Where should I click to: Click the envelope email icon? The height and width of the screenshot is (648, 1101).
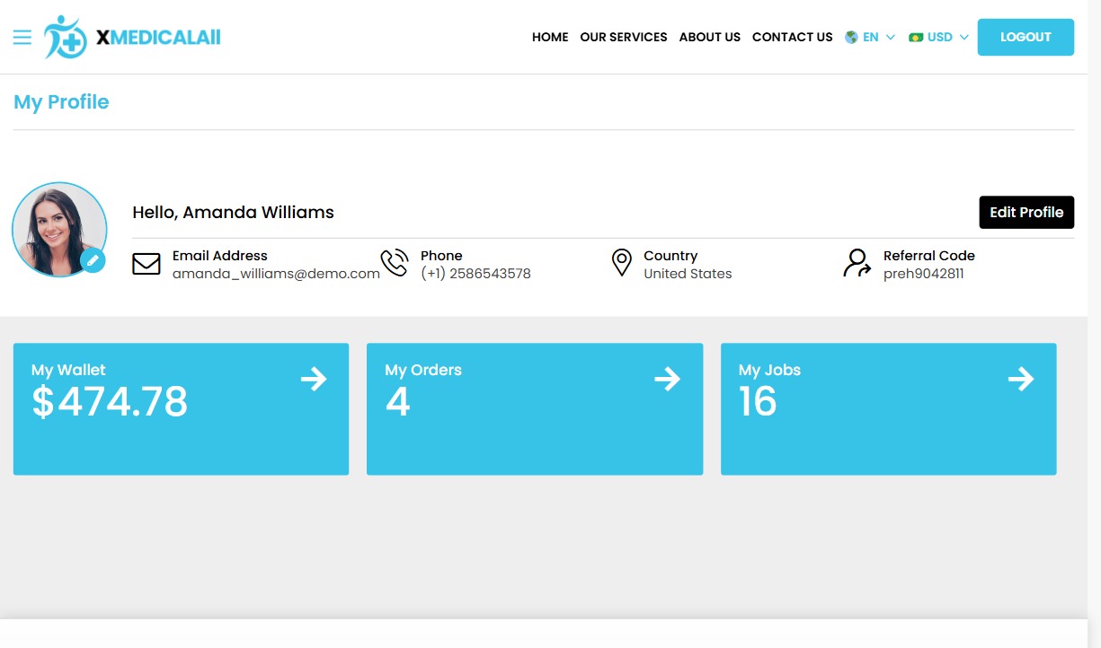pos(147,264)
